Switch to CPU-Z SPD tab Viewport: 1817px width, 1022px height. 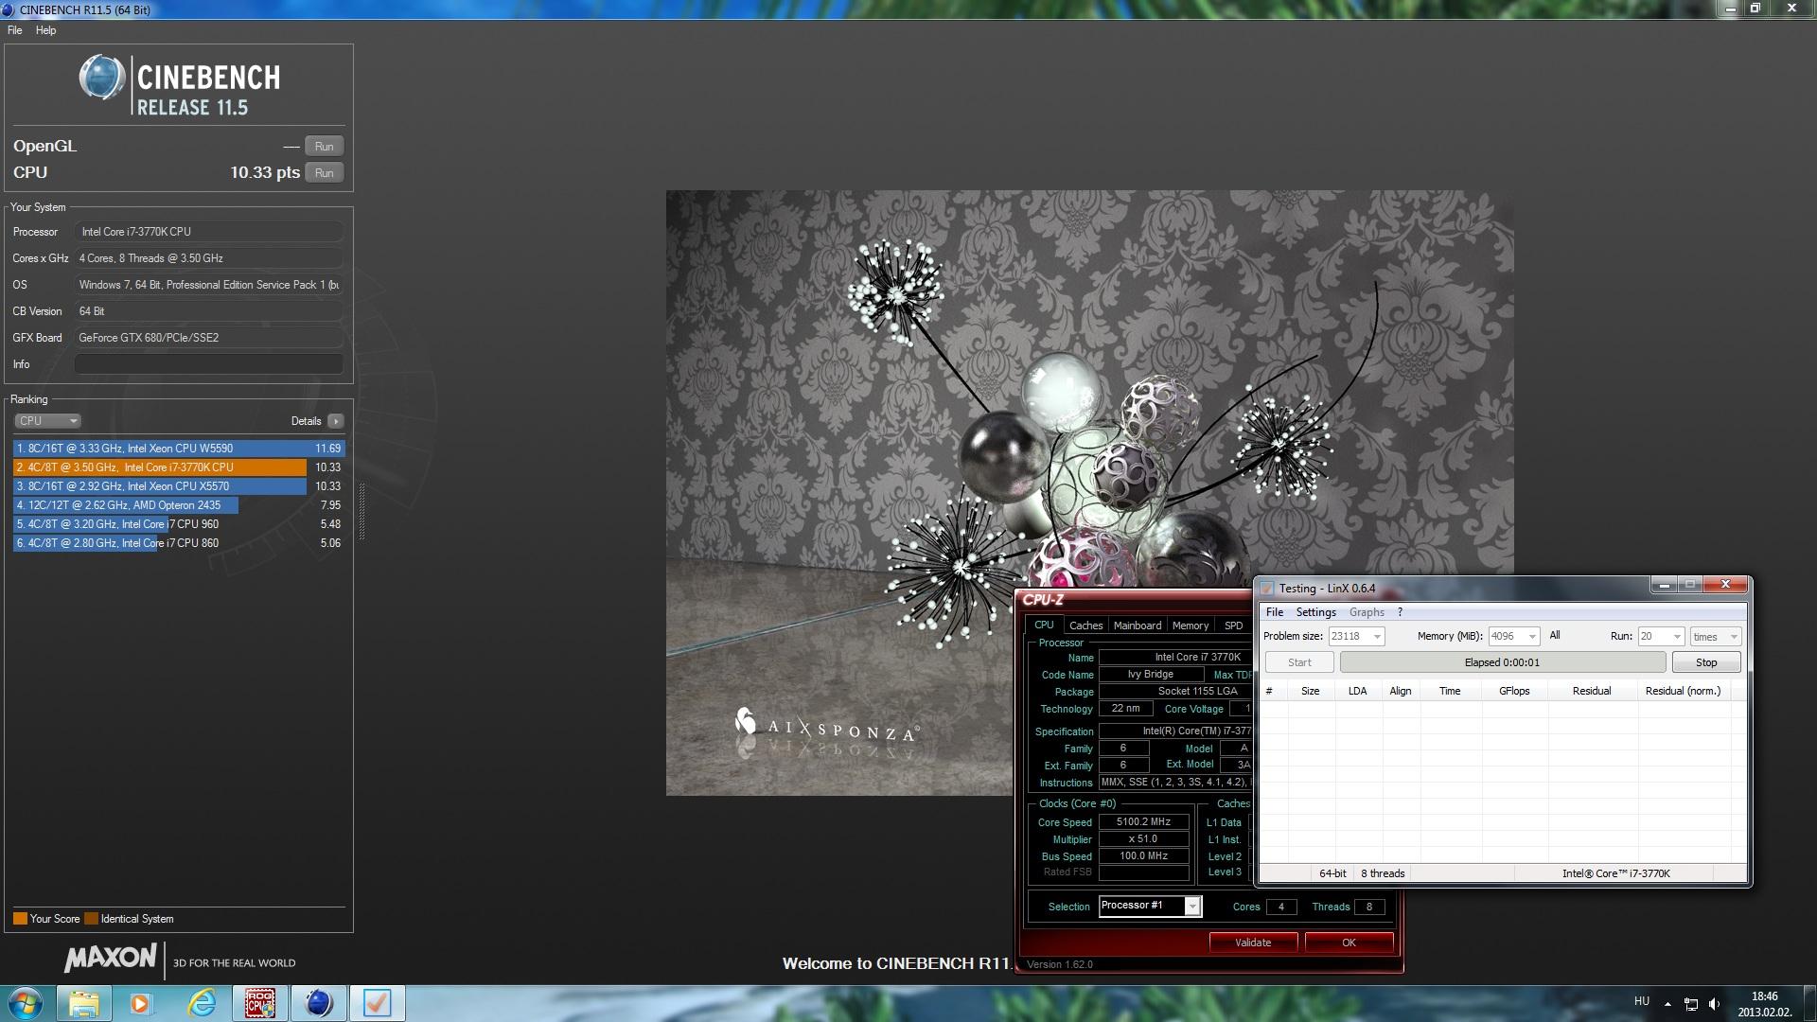(x=1234, y=626)
